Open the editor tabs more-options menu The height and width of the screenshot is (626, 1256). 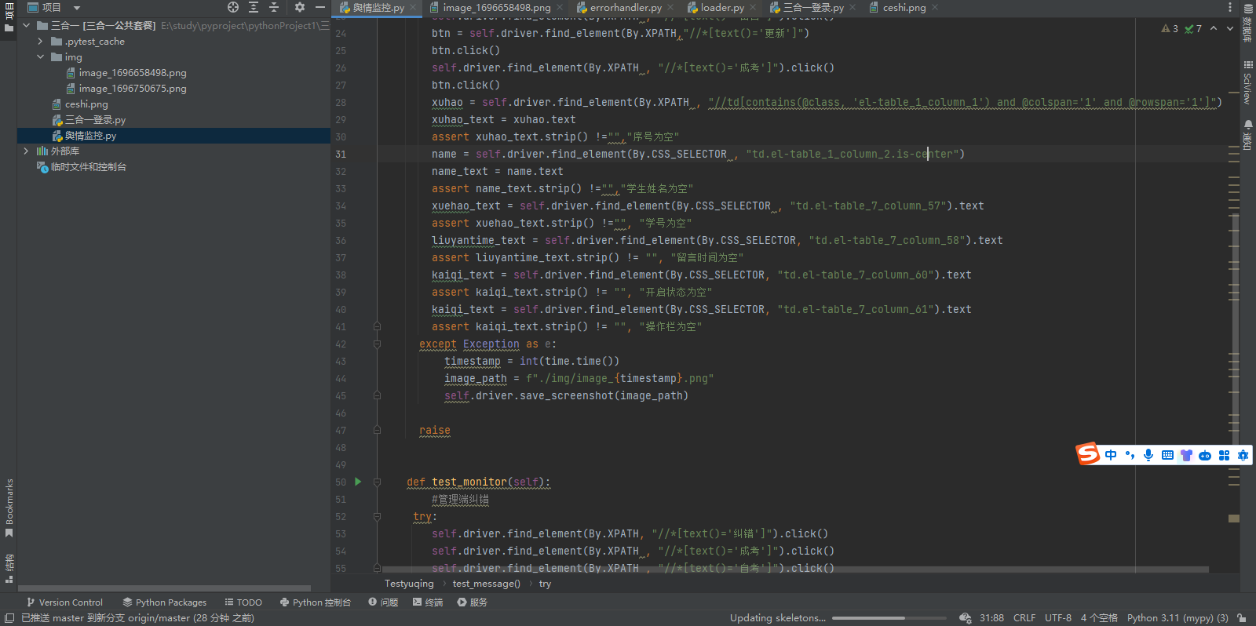coord(1230,7)
